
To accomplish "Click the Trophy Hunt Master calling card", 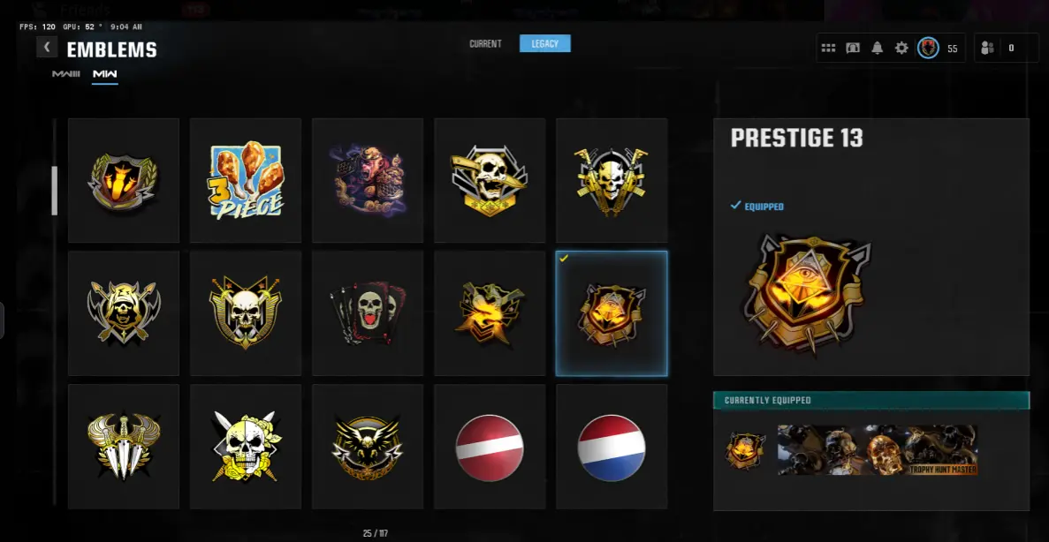I will 877,450.
